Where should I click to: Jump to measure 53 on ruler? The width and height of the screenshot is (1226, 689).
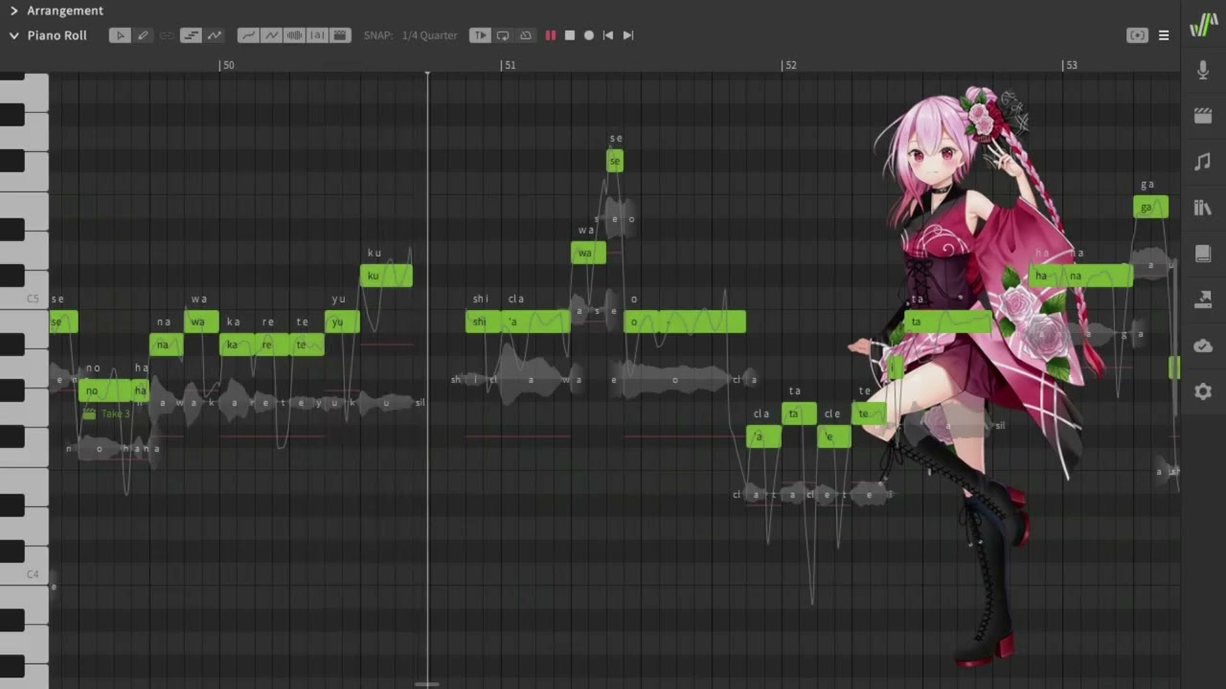point(1070,65)
